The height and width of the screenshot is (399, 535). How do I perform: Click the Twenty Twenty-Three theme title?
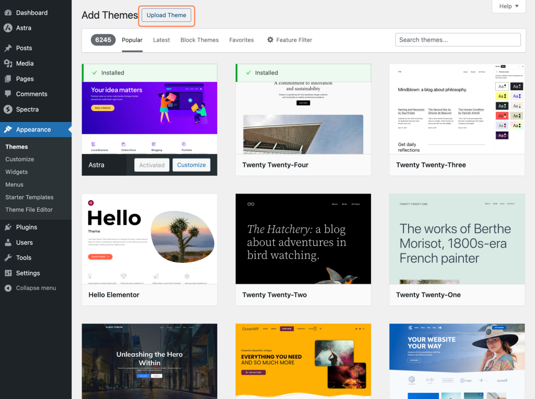(431, 165)
